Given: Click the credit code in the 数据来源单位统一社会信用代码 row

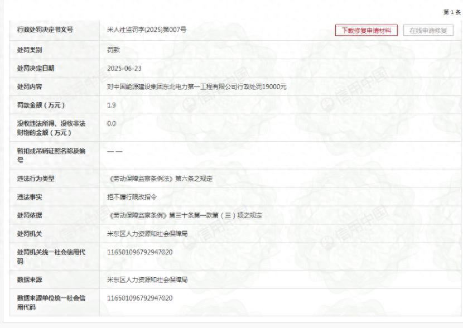Looking at the screenshot, I should [139, 298].
